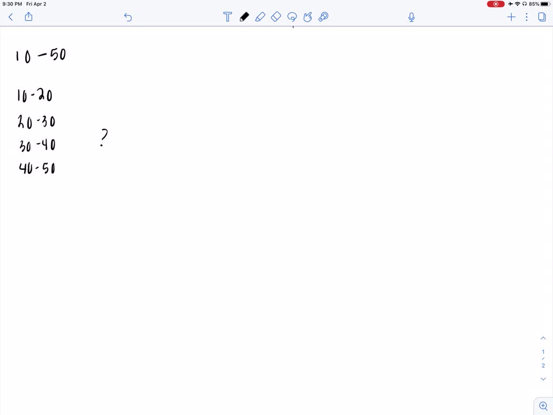This screenshot has width=553, height=415.
Task: Open the zoom magnifier button
Action: [543, 406]
